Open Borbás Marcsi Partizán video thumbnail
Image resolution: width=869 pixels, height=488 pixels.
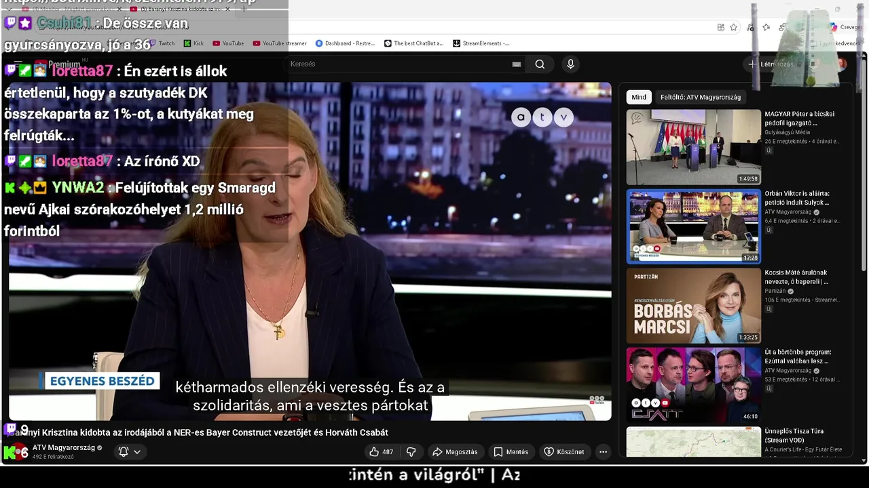coord(693,306)
